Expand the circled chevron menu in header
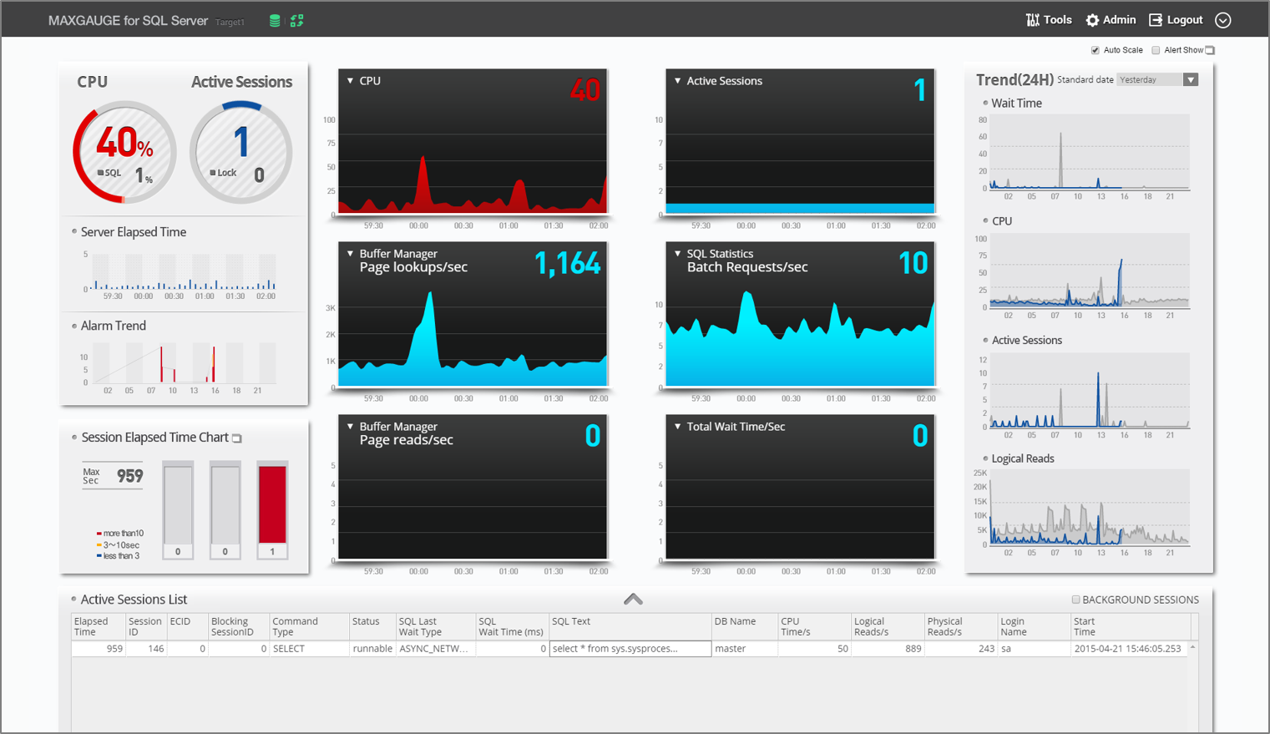The width and height of the screenshot is (1270, 734). [1223, 20]
